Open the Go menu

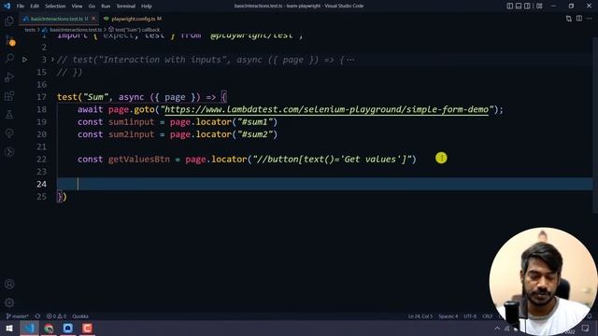click(x=92, y=7)
